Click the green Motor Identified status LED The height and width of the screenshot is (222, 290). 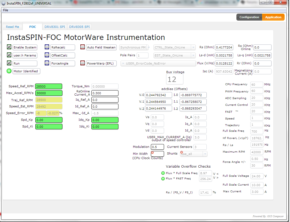click(9, 71)
